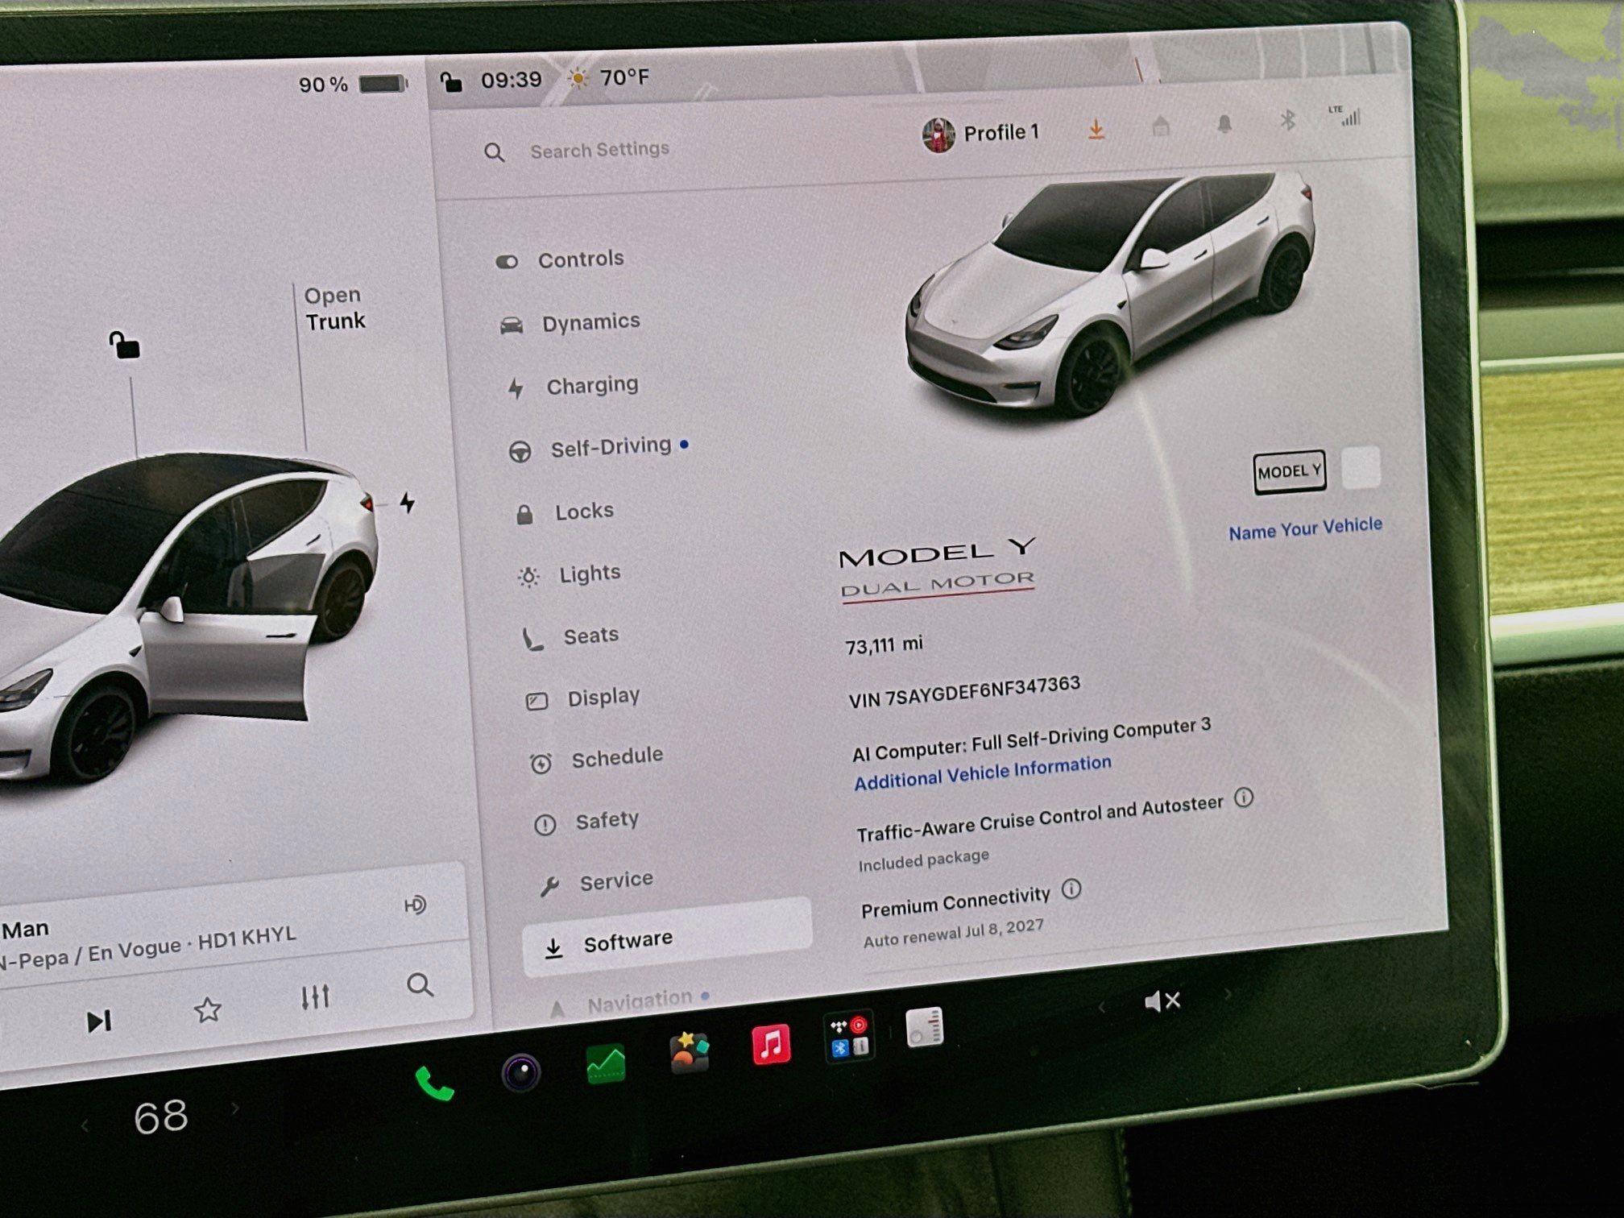Open Service settings
The height and width of the screenshot is (1218, 1624).
click(595, 882)
